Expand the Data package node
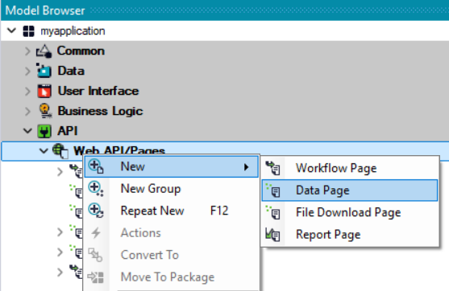 click(27, 71)
